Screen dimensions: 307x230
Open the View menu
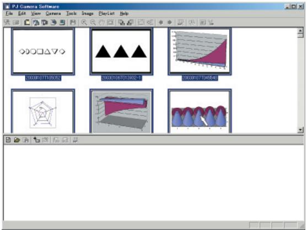pos(36,14)
